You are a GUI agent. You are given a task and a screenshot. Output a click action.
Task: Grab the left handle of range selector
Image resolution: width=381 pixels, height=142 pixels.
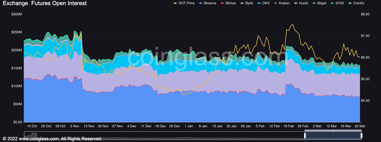click(x=305, y=136)
